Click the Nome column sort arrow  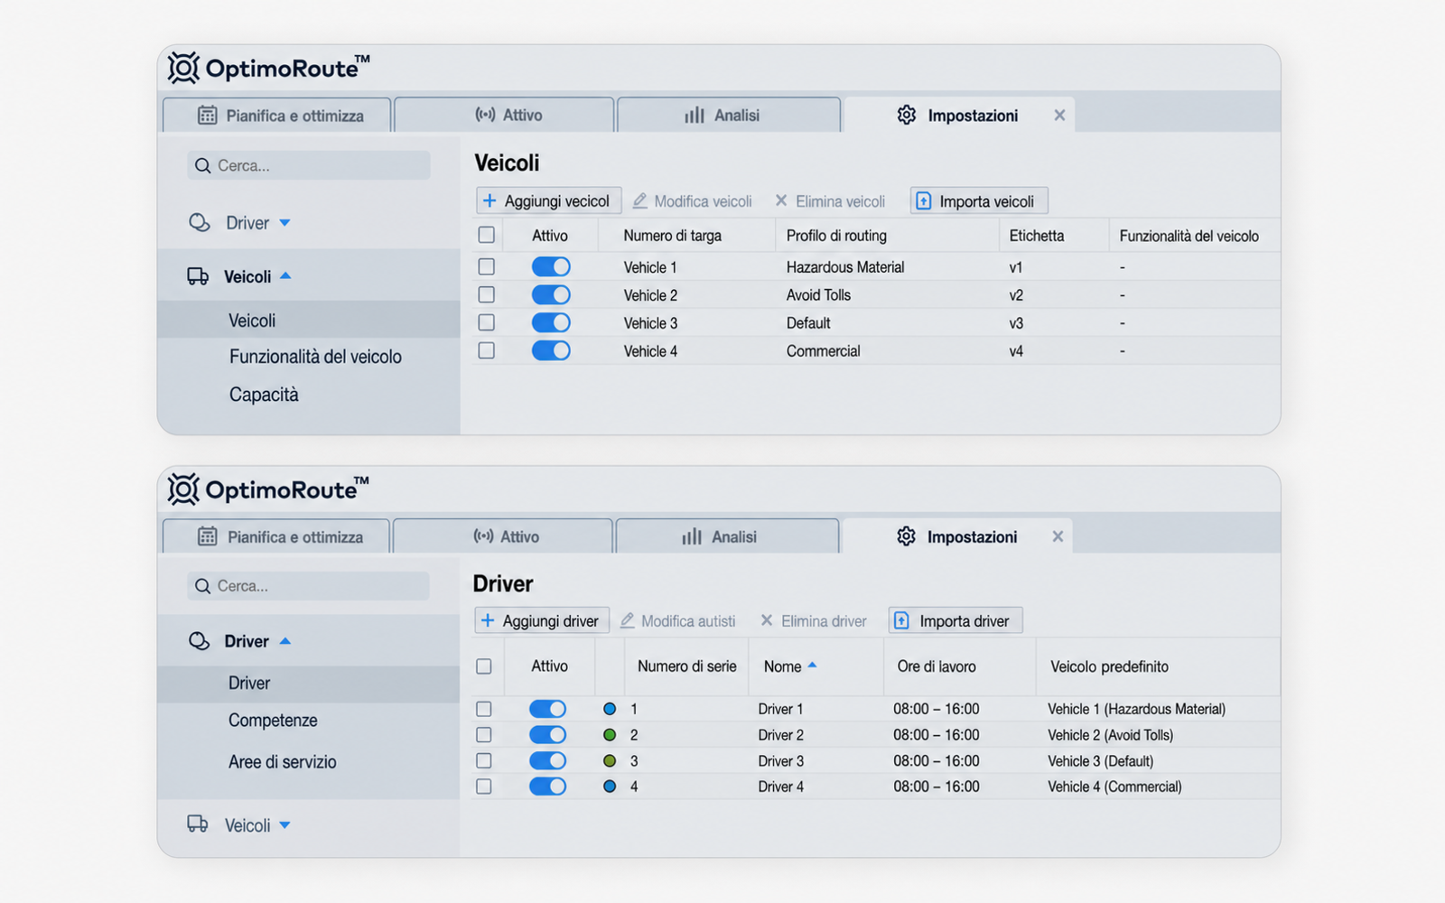(x=812, y=665)
